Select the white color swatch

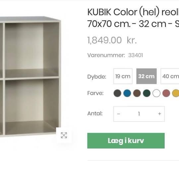pos(156,93)
